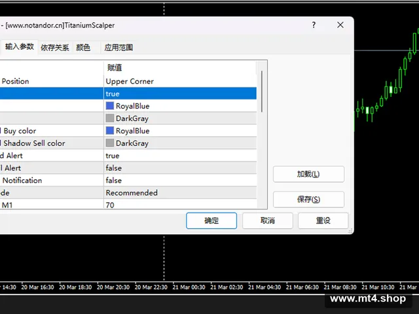Click the vertical scrollbar thumb in parameter list
Screen dimensions: 419x314
262,92
